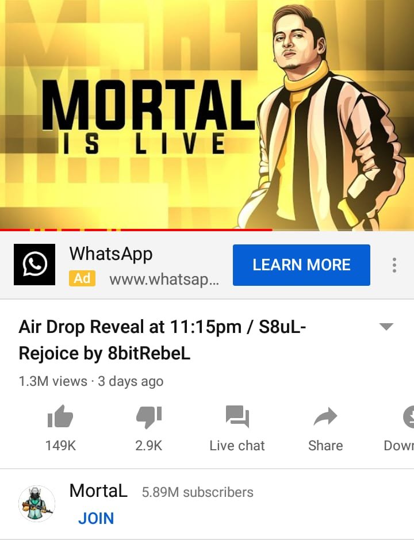This screenshot has height=540, width=414.
Task: Click the MortaL channel name
Action: 98,491
